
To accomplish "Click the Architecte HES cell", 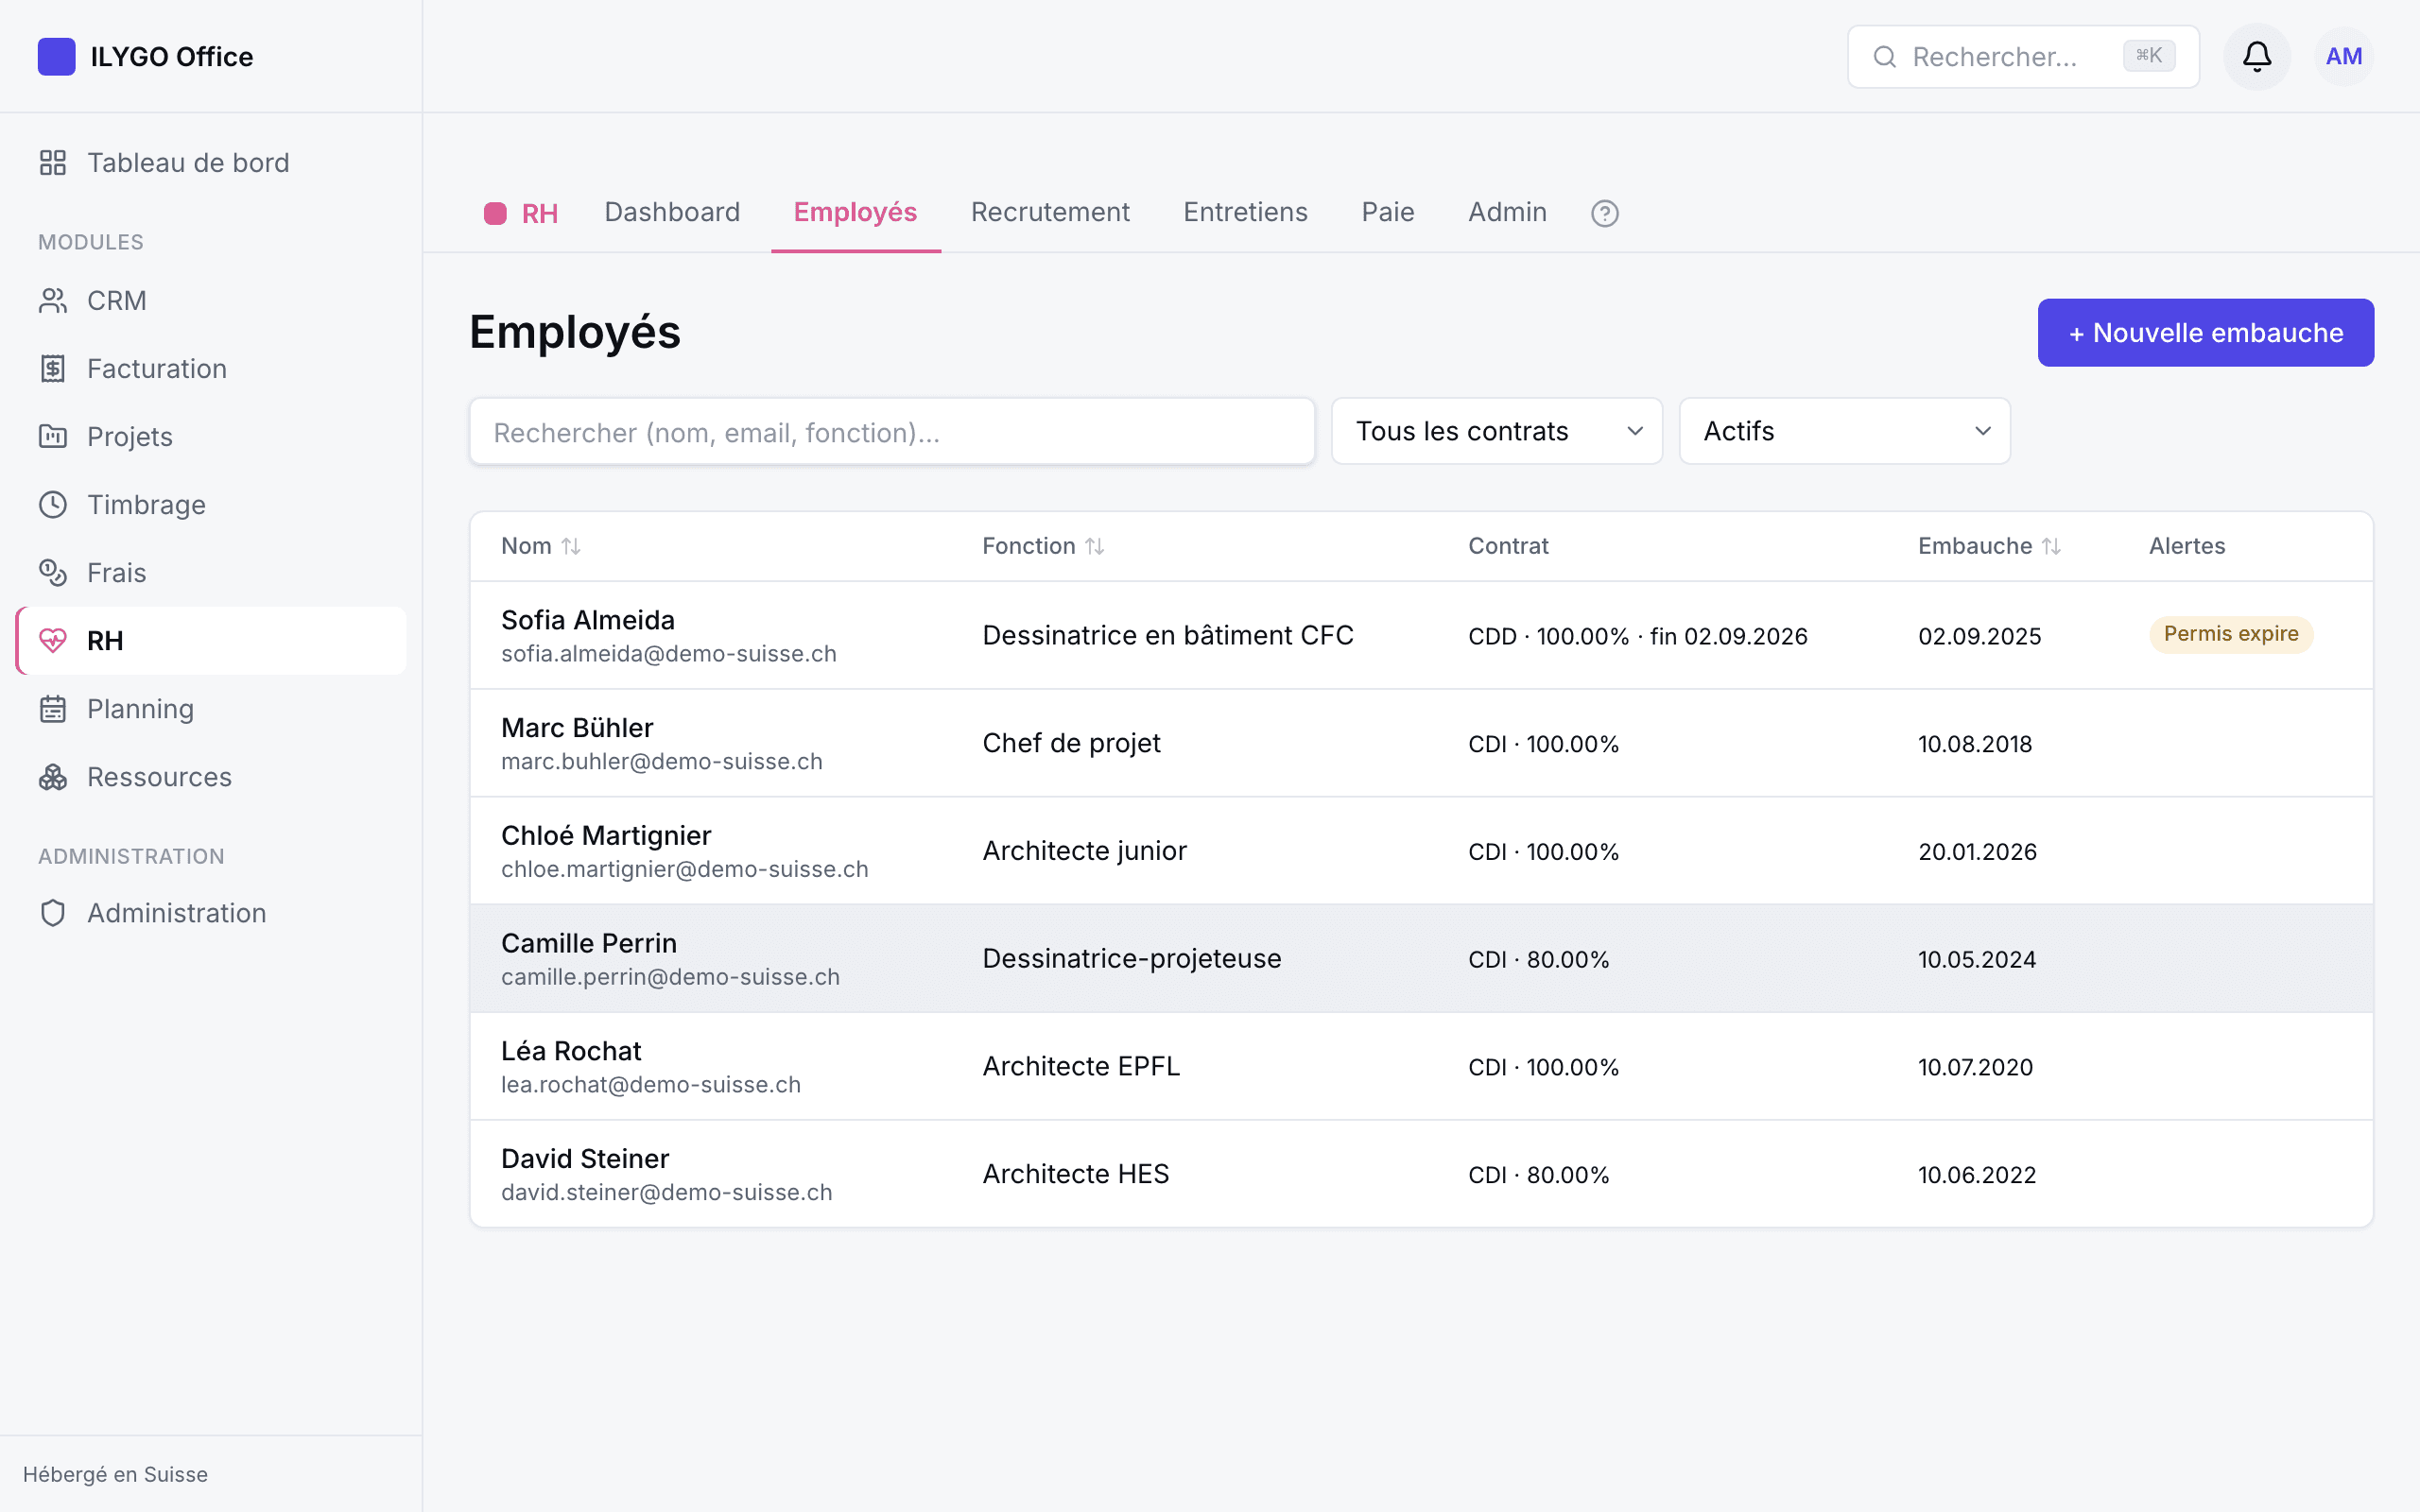I will pyautogui.click(x=1076, y=1174).
